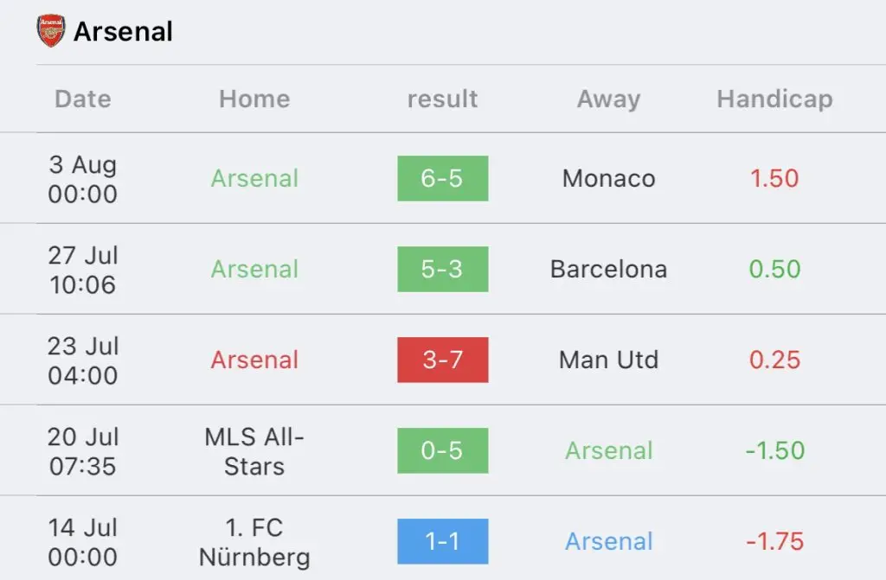Click the Away column header
The height and width of the screenshot is (580, 886).
click(608, 99)
